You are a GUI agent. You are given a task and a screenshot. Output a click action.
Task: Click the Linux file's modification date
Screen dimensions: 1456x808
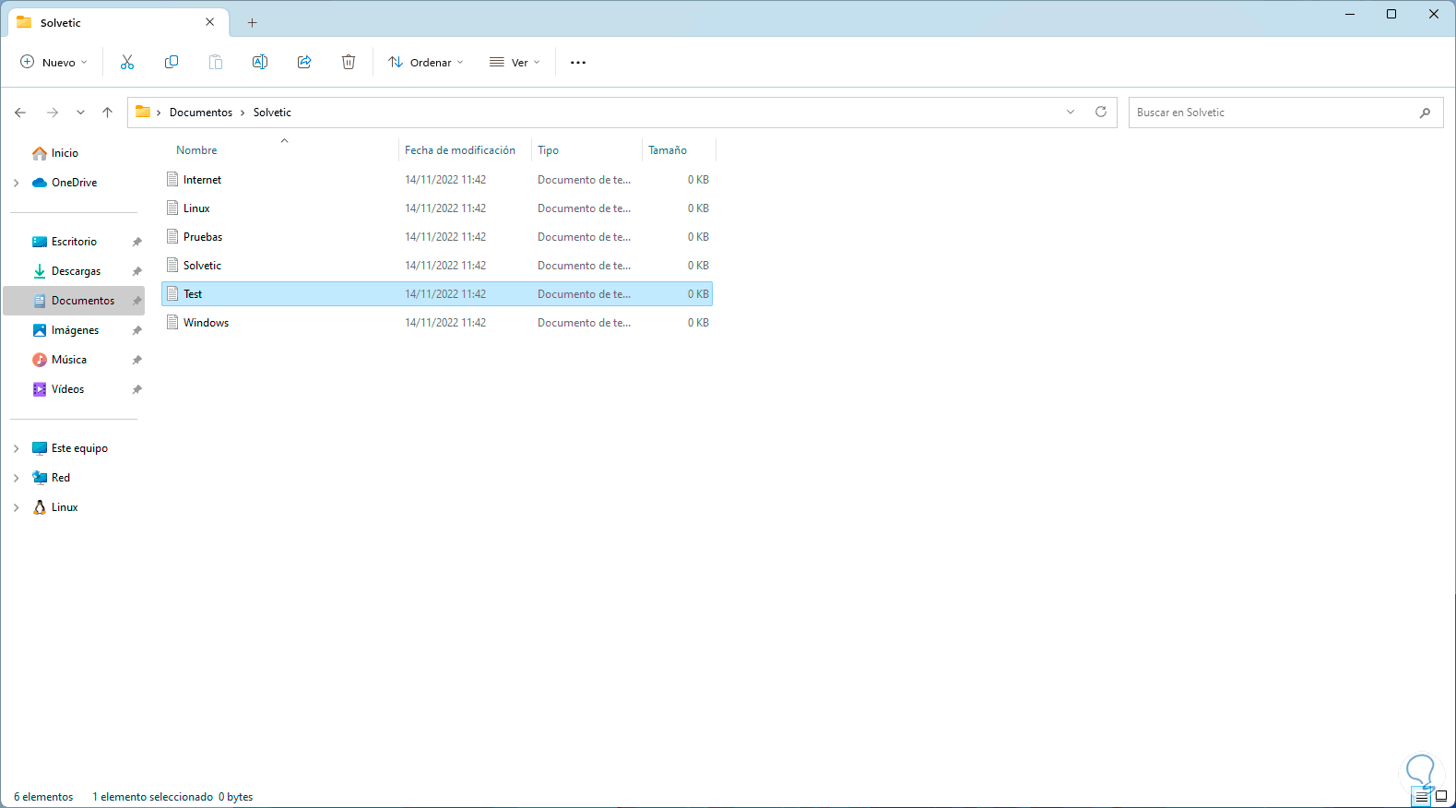(445, 208)
